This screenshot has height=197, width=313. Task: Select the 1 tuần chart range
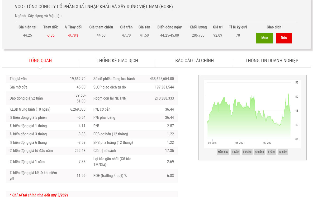(235, 152)
